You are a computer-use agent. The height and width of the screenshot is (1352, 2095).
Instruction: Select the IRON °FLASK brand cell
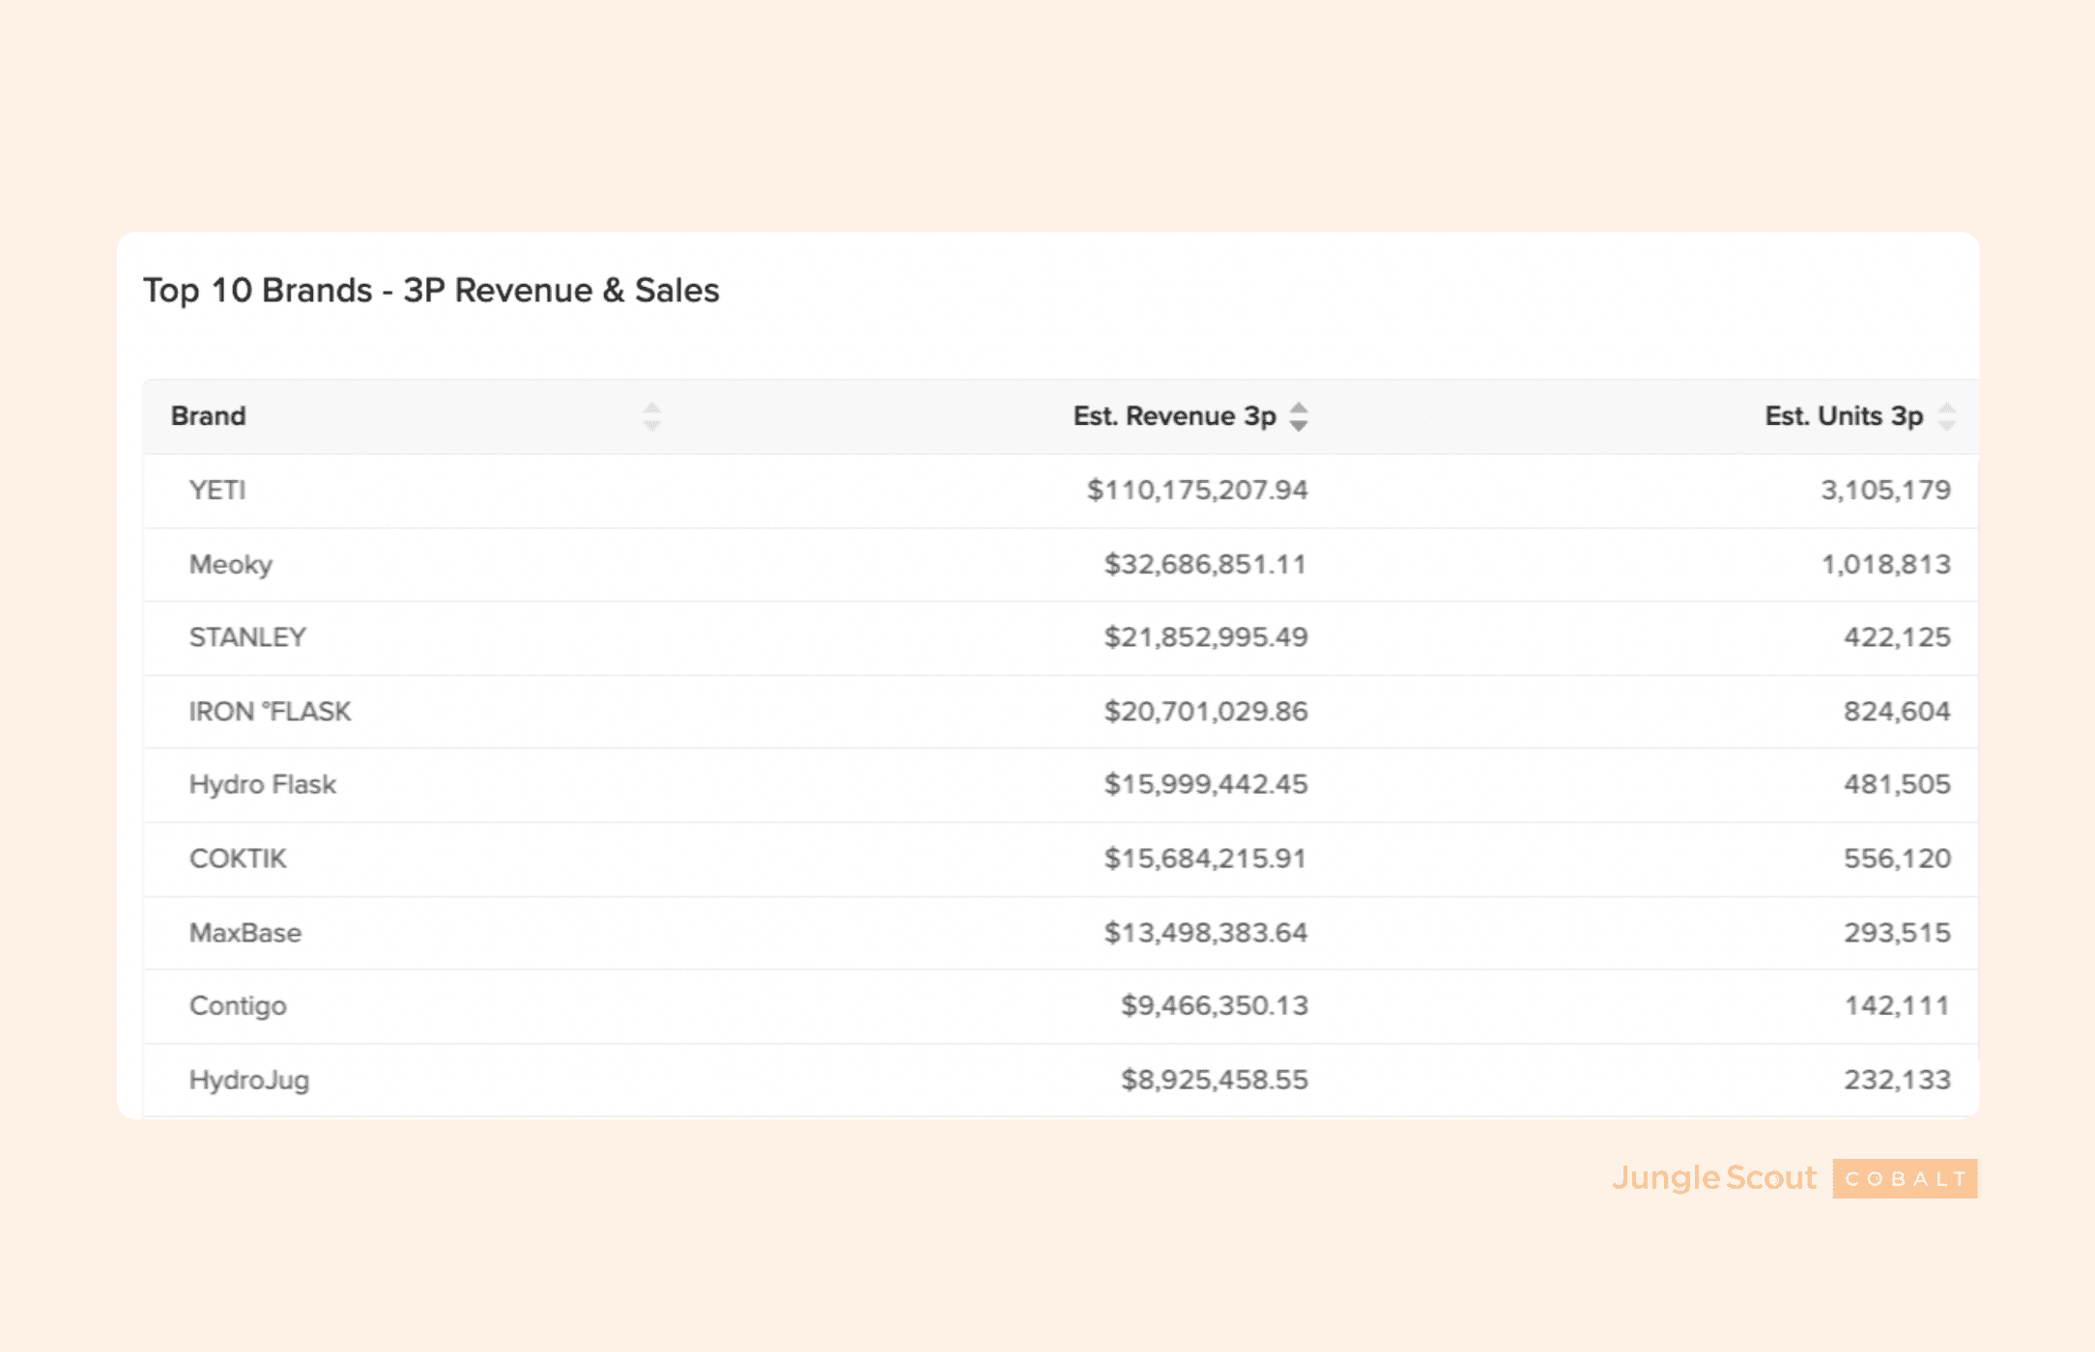click(x=271, y=712)
